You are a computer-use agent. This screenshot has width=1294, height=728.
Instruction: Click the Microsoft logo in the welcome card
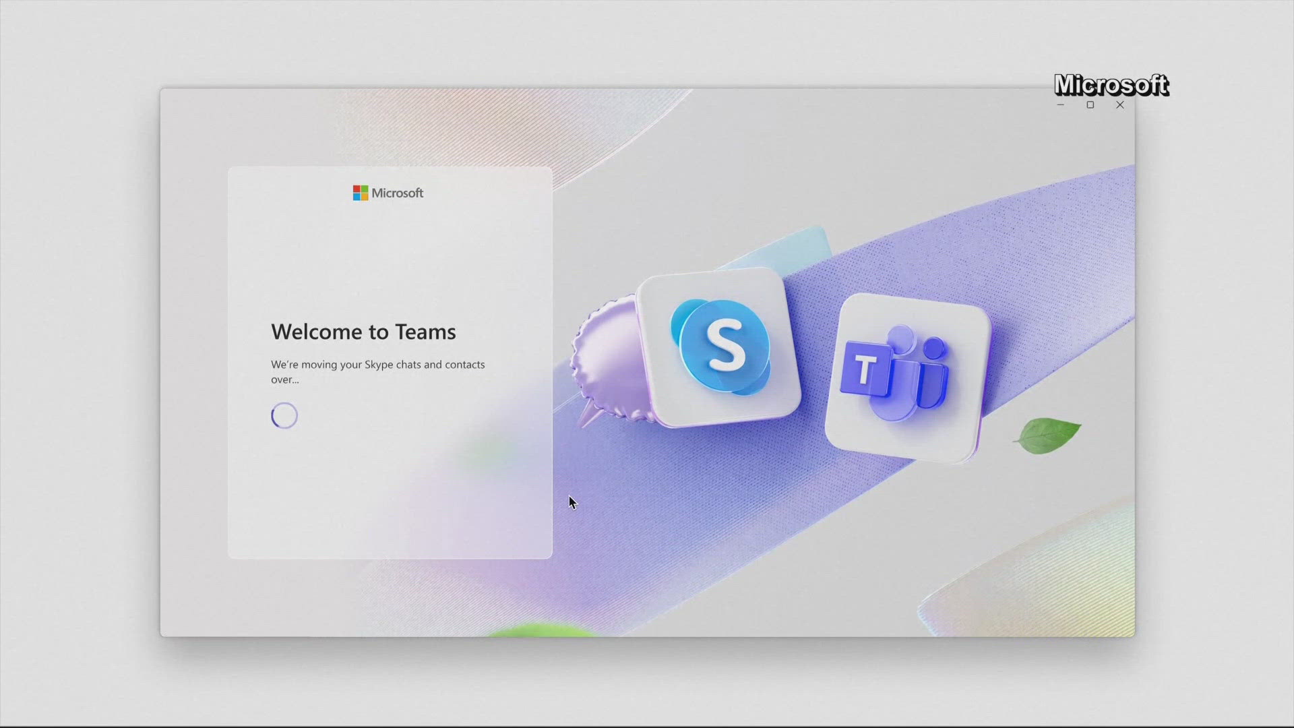coord(388,193)
